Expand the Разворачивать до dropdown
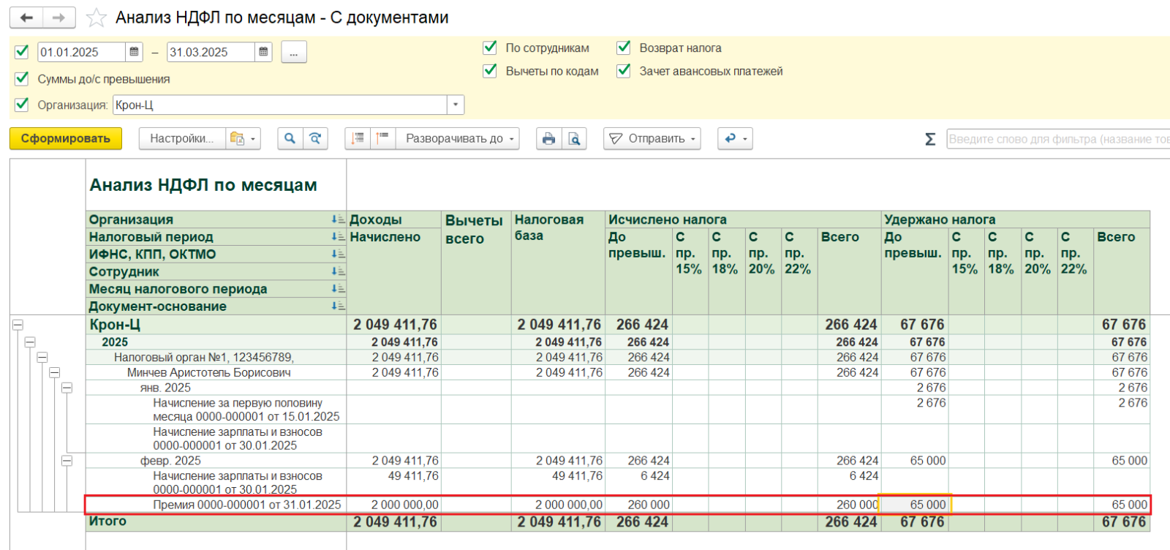This screenshot has height=550, width=1170. 461,138
